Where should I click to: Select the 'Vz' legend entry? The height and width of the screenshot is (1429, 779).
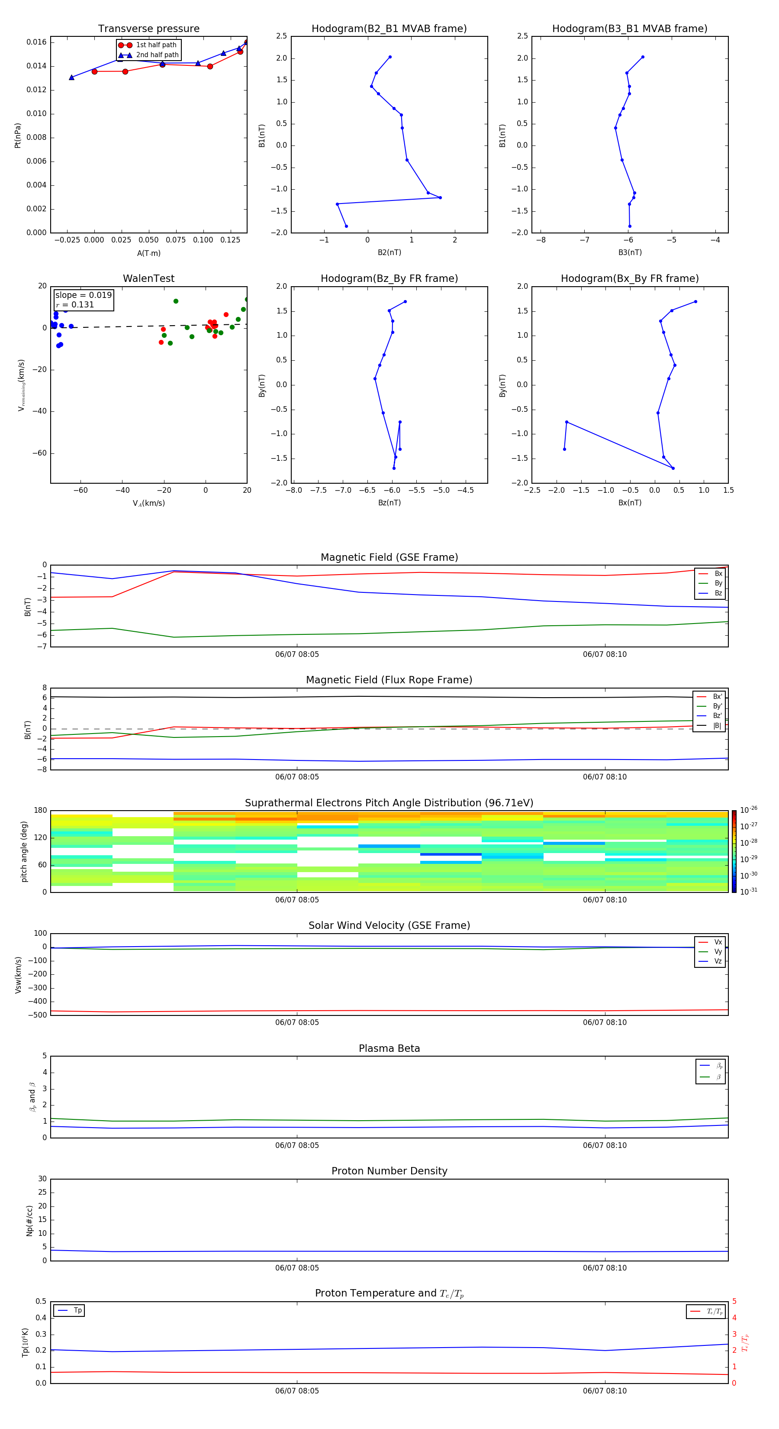pos(710,961)
